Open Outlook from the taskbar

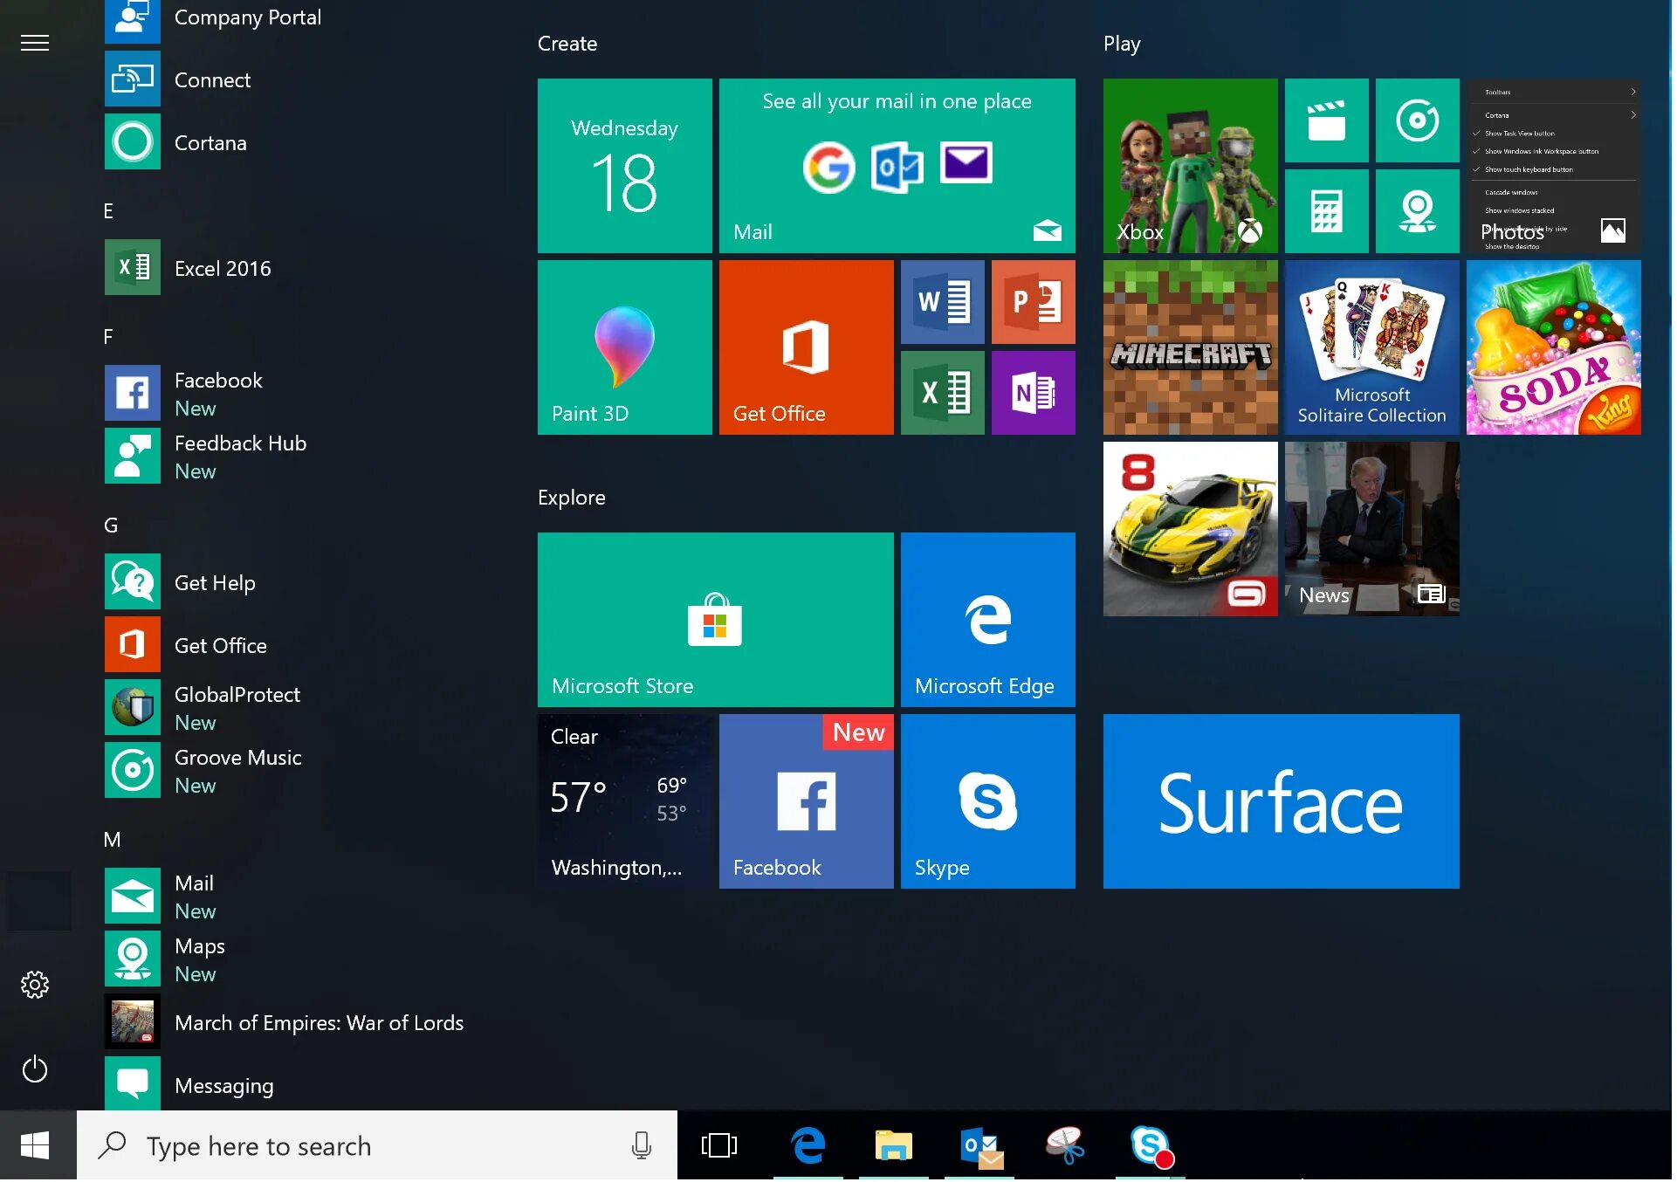coord(980,1145)
